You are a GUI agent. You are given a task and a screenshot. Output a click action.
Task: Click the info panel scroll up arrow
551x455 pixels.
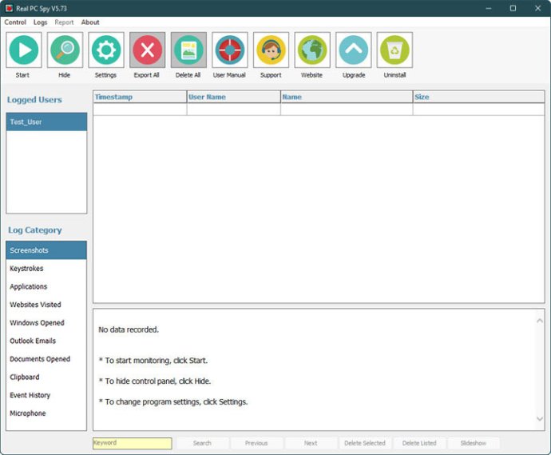click(539, 321)
